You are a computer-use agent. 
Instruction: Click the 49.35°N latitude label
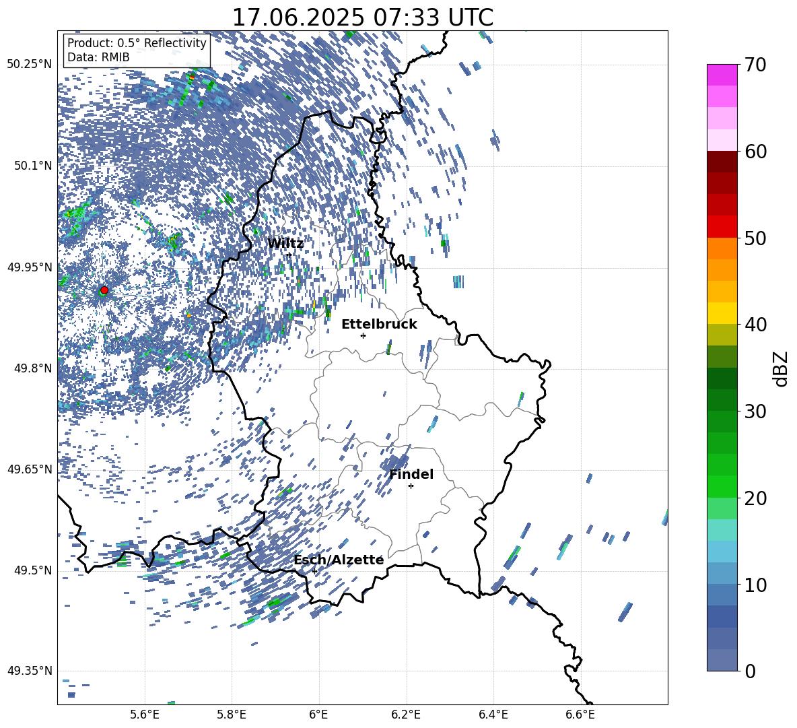(x=30, y=671)
